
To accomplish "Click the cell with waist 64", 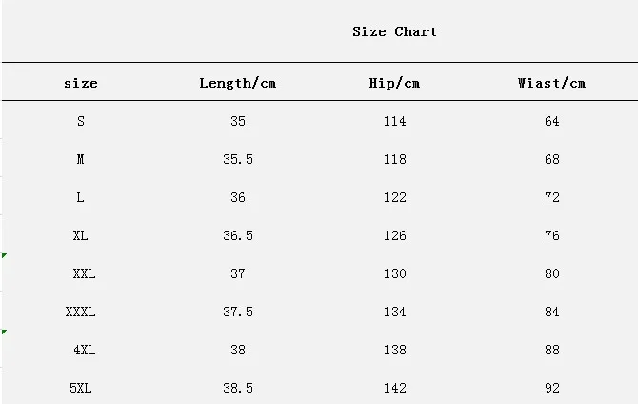I will click(x=551, y=121).
